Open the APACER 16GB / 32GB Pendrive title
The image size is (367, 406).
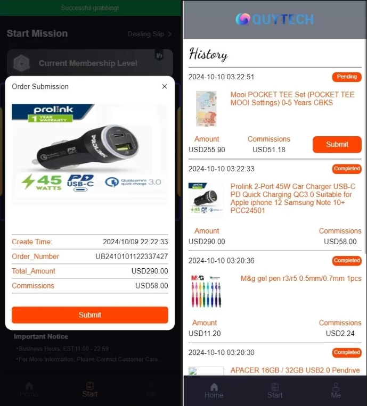click(x=295, y=370)
